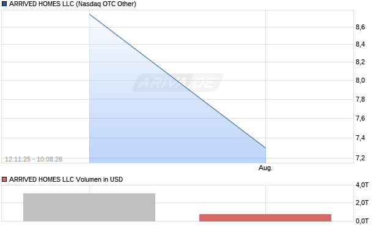Click the gray volume bar
Screen dimensions: 379x227
pyautogui.click(x=89, y=207)
